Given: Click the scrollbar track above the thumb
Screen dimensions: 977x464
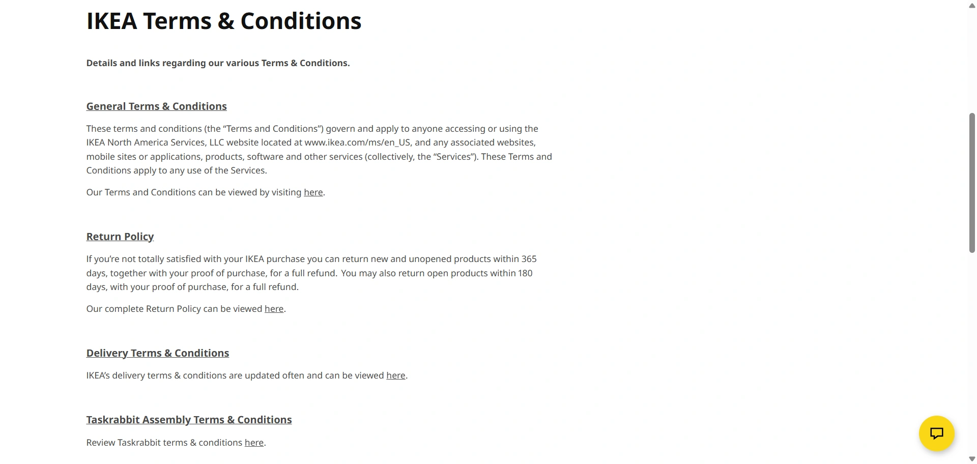Looking at the screenshot, I should tap(972, 61).
